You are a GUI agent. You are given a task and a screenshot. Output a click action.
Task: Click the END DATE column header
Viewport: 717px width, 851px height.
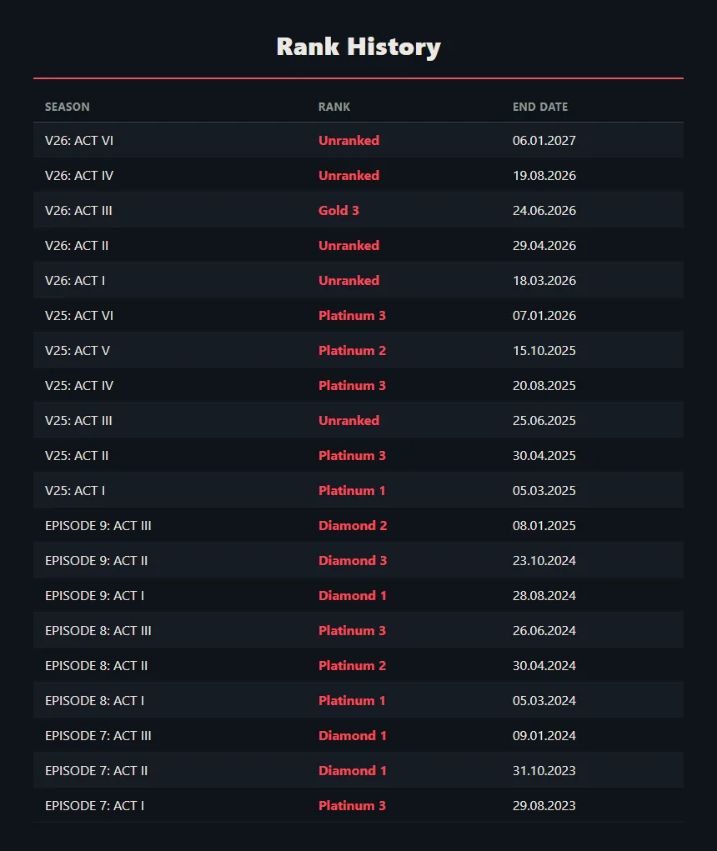click(540, 107)
